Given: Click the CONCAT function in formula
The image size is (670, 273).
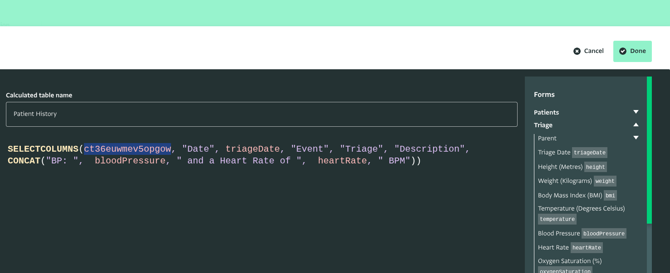Looking at the screenshot, I should [x=24, y=161].
